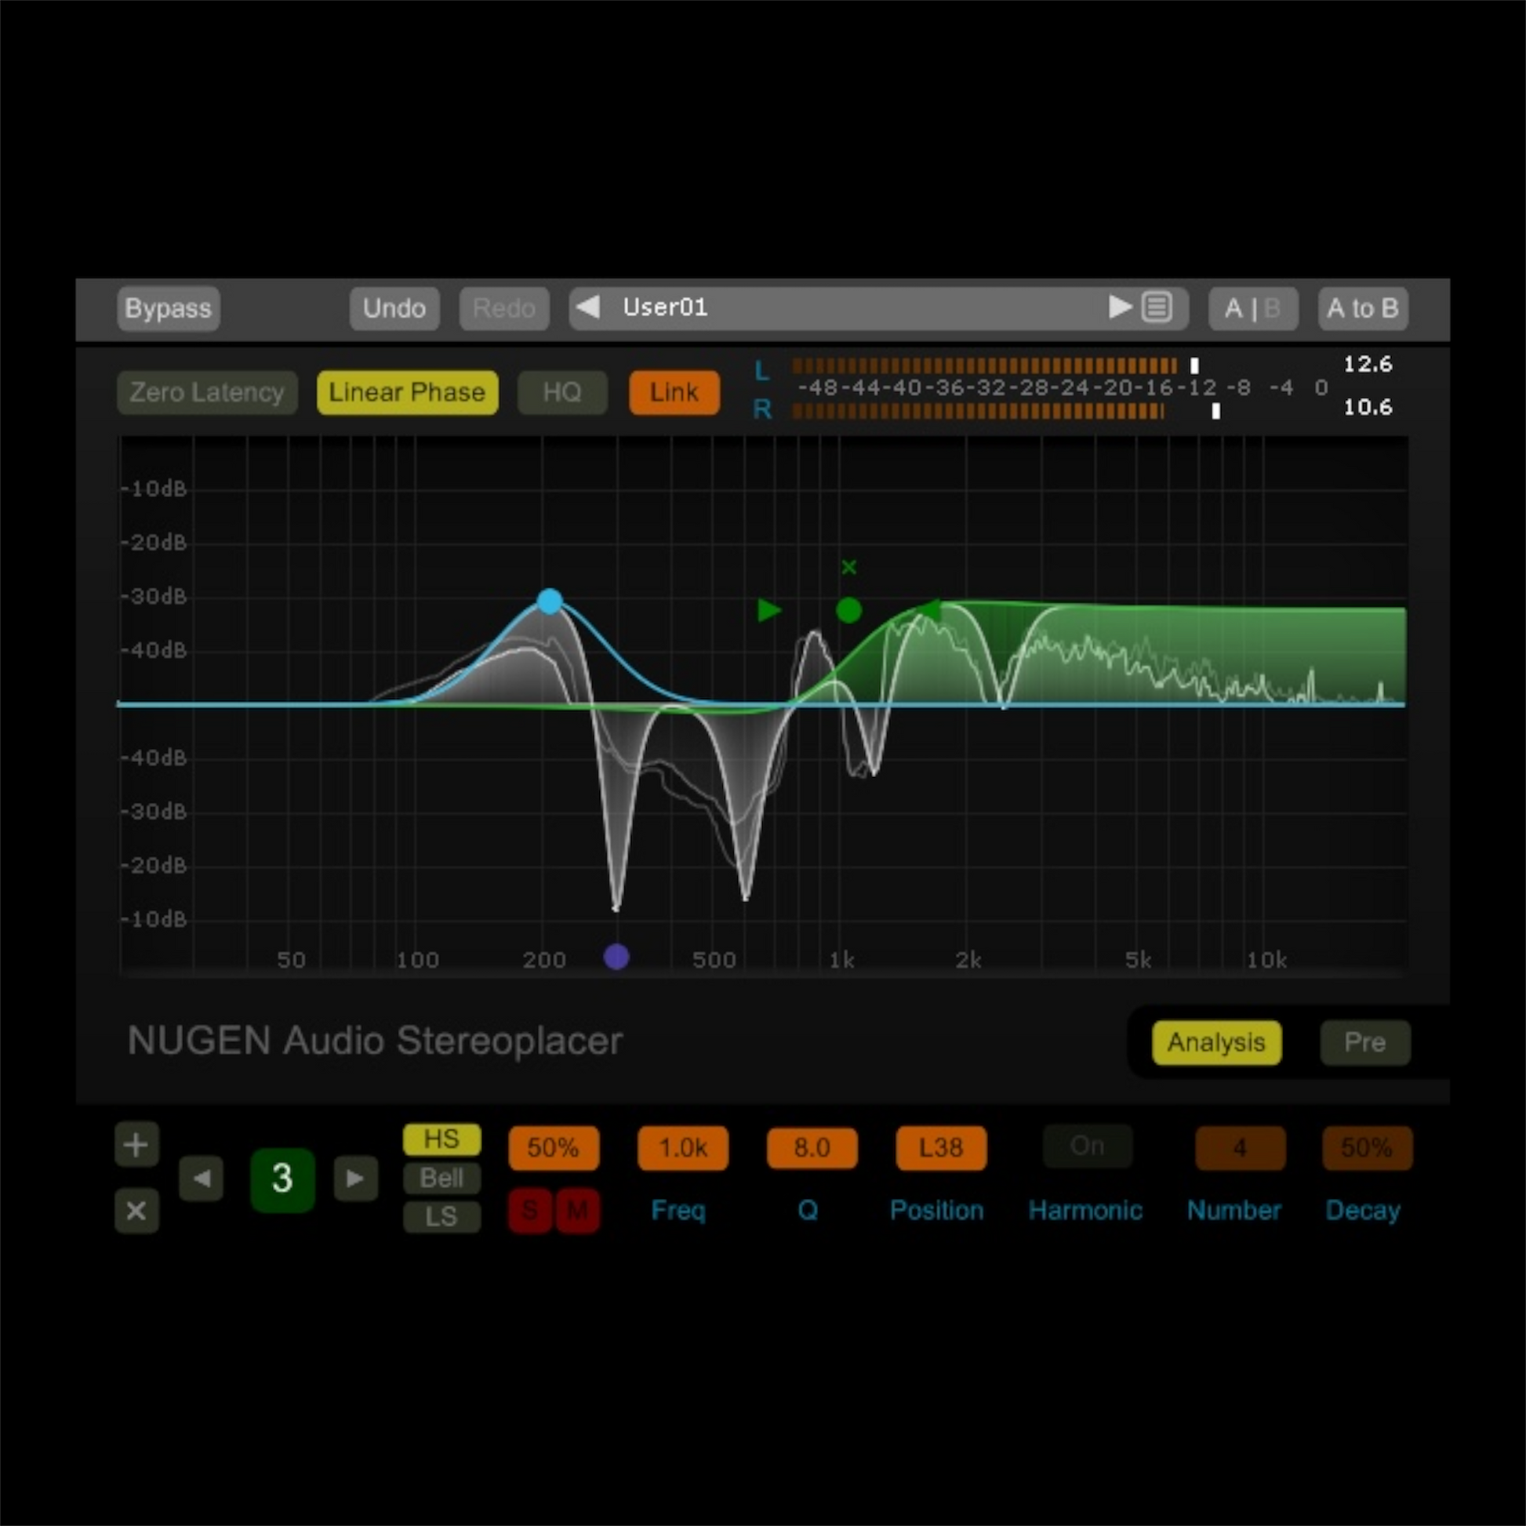Click the green left-pointing Q handle
The image size is (1526, 1526).
[x=930, y=610]
